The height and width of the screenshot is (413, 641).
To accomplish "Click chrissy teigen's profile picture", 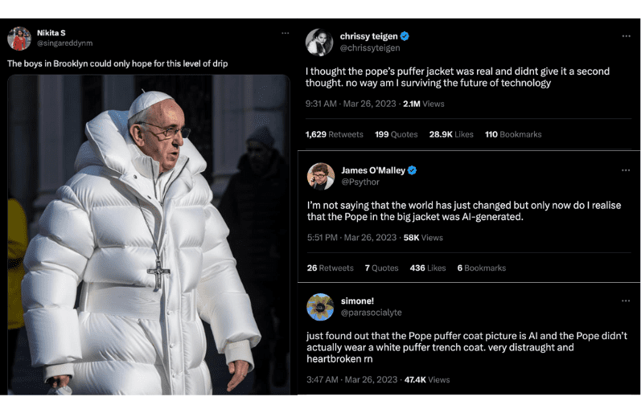I will pos(319,42).
